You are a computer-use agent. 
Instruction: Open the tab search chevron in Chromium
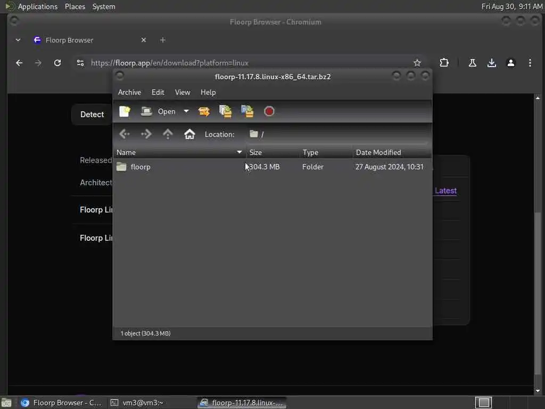[x=18, y=40]
